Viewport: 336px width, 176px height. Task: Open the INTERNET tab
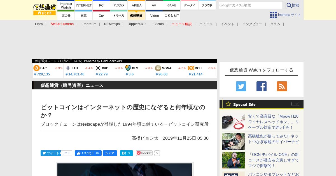click(84, 5)
